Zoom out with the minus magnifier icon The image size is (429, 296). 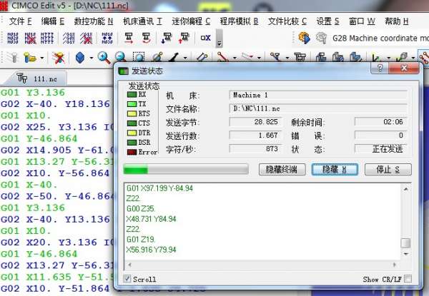tap(121, 57)
